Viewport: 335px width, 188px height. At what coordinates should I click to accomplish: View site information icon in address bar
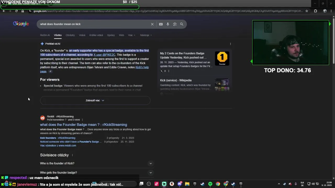[x=30, y=11]
